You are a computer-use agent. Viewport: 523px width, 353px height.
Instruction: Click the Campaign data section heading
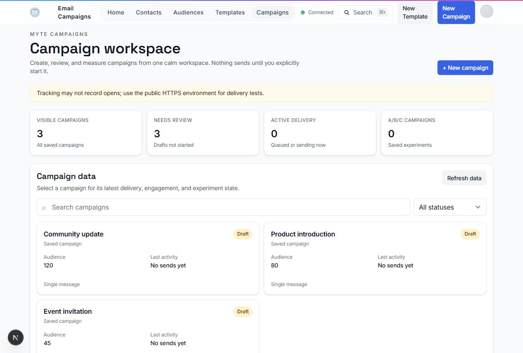click(x=66, y=176)
